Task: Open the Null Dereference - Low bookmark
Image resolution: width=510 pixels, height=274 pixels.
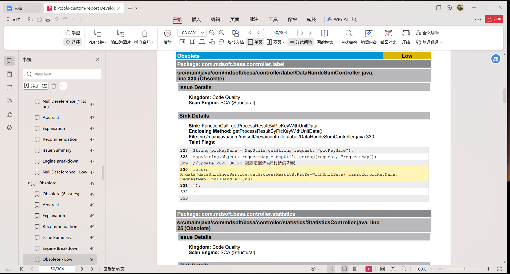Action: point(65,172)
